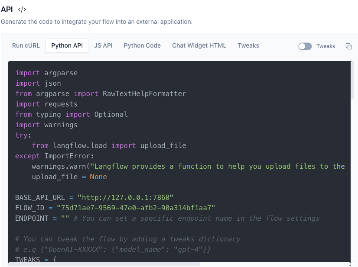Click the Tweaks label beside the switch
Image resolution: width=358 pixels, height=267 pixels.
click(x=325, y=46)
